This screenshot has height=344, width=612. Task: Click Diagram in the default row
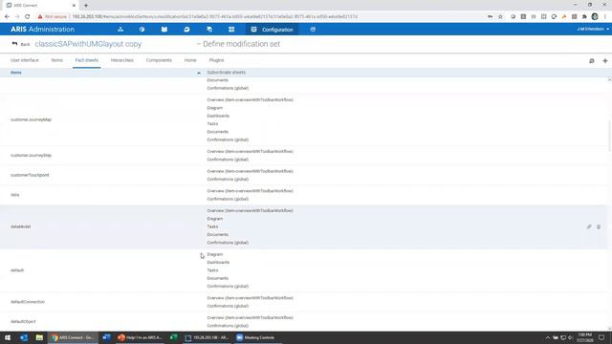click(x=215, y=254)
